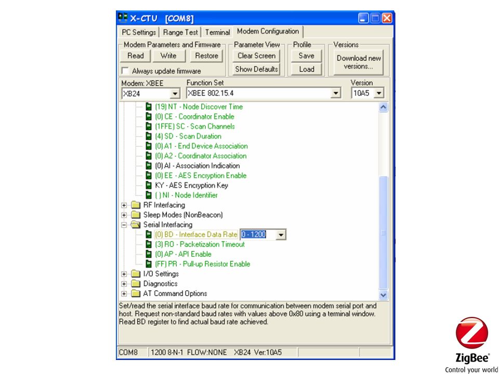
Task: Click the Diagnostics folder icon
Action: tap(136, 284)
